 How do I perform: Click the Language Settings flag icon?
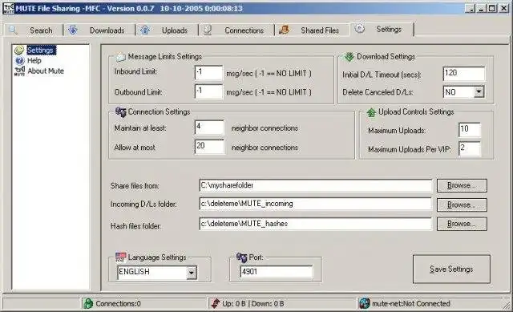point(121,257)
